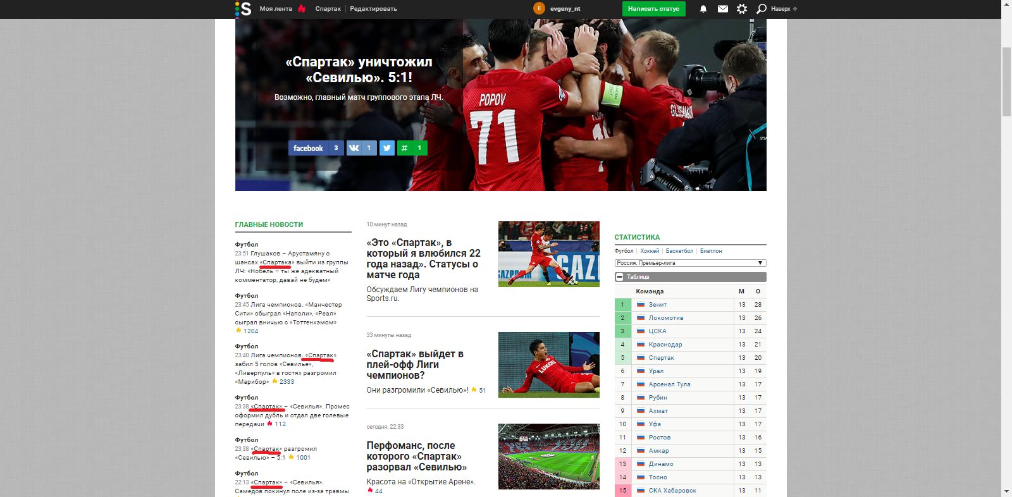Open search with the magnifier icon
1012x497 pixels.
pyautogui.click(x=762, y=9)
